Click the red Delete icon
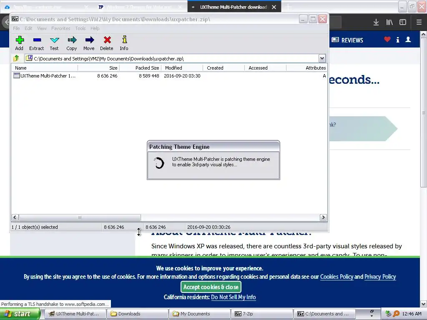 (107, 43)
